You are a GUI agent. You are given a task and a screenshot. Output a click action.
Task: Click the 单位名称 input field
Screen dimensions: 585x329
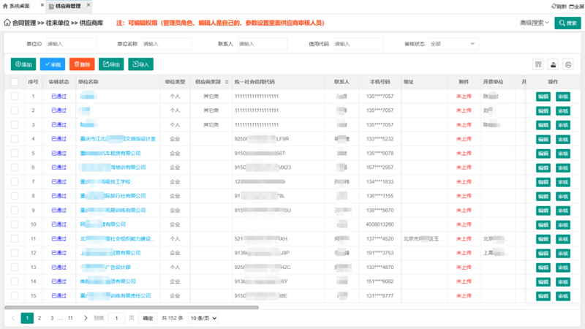pos(167,44)
